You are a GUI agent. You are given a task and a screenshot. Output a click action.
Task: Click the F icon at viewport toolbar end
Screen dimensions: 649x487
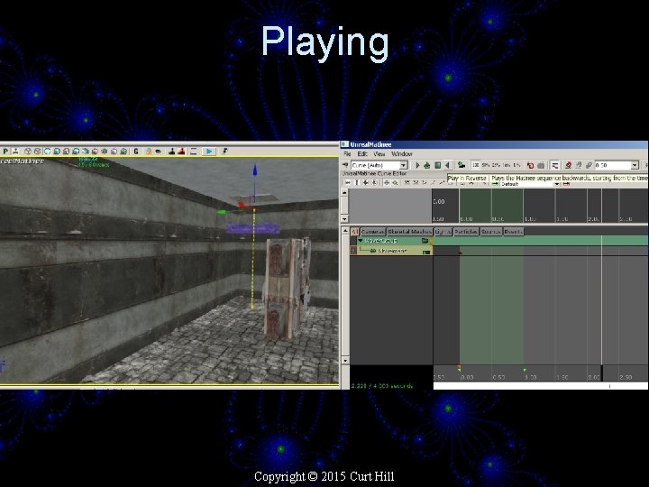pyautogui.click(x=224, y=152)
